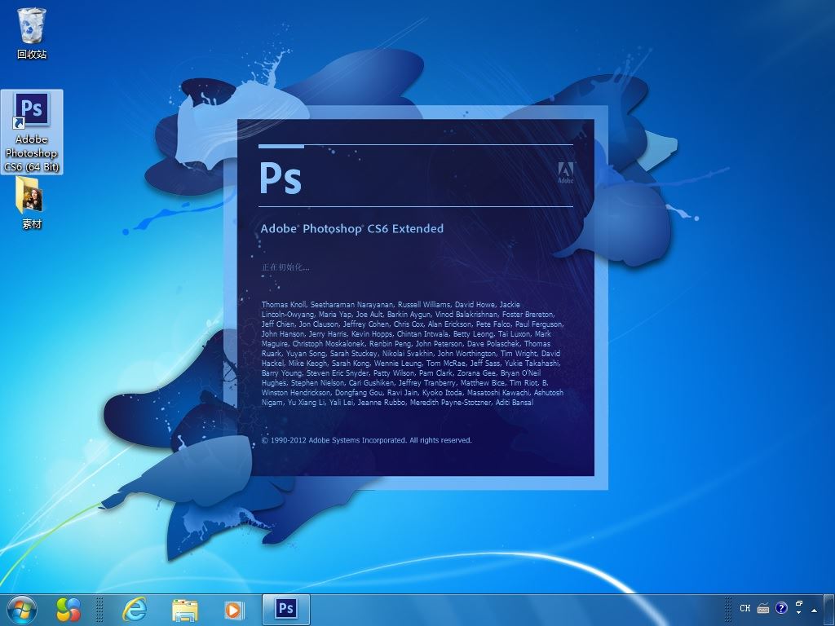Open language bar help question mark
Screen dimensions: 835x626
(781, 608)
